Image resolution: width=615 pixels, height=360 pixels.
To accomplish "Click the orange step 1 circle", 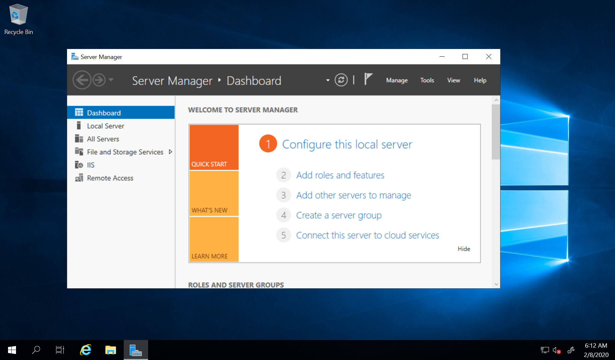I will point(268,144).
